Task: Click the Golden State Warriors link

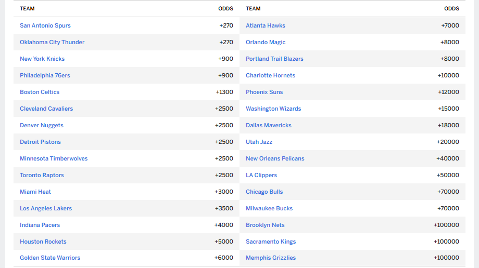Action: [x=50, y=258]
